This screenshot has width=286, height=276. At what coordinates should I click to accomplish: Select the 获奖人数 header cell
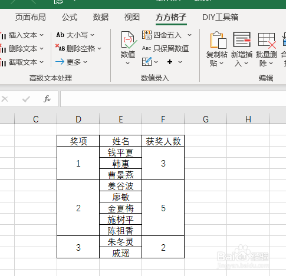click(163, 141)
